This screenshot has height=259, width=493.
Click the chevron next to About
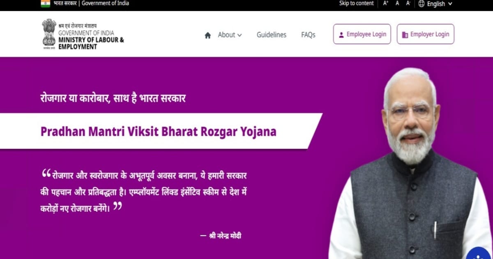click(240, 35)
